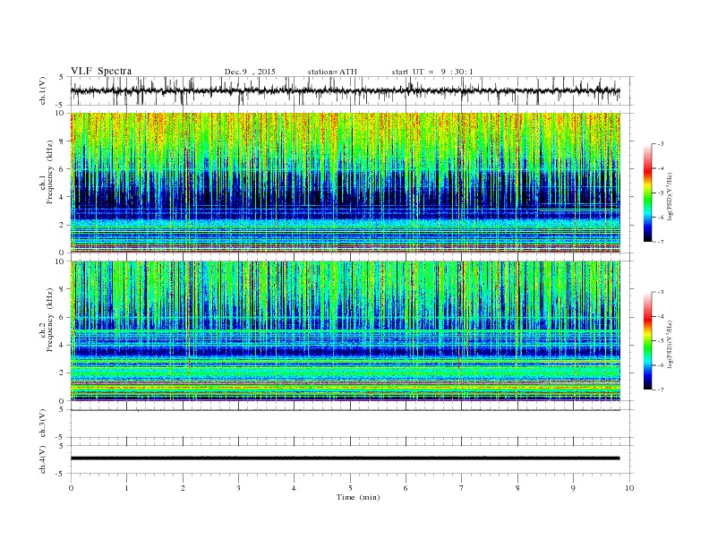709x548 pixels.
Task: Click the '9' tick label on the time axis
Action: [x=573, y=488]
